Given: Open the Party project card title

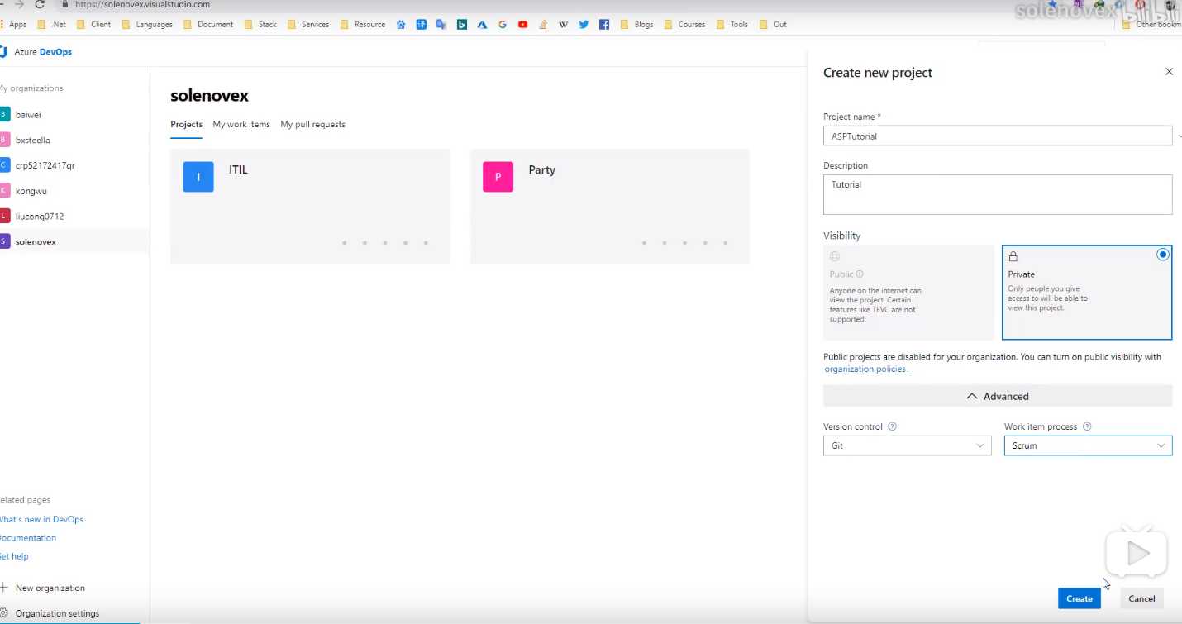Looking at the screenshot, I should pos(542,170).
